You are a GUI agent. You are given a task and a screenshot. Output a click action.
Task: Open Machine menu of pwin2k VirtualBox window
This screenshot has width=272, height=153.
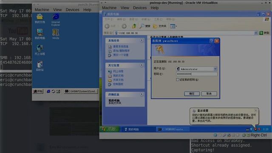(42, 10)
